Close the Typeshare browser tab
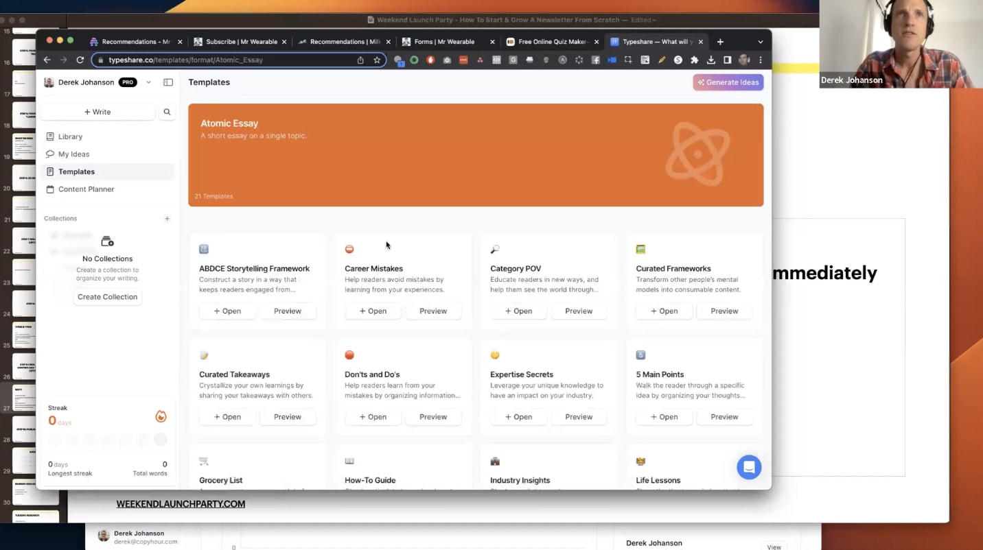This screenshot has width=983, height=550. coord(700,42)
